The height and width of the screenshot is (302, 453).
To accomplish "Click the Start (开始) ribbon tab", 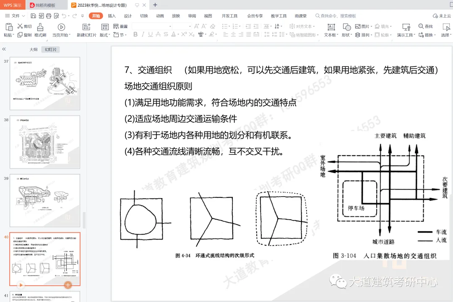I will tap(96, 16).
